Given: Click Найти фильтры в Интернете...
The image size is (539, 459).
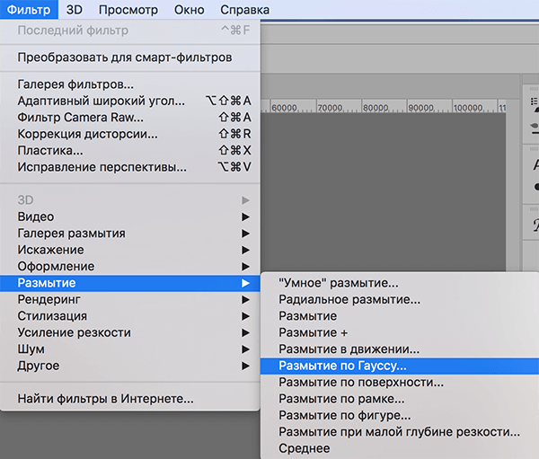Looking at the screenshot, I should (130, 399).
